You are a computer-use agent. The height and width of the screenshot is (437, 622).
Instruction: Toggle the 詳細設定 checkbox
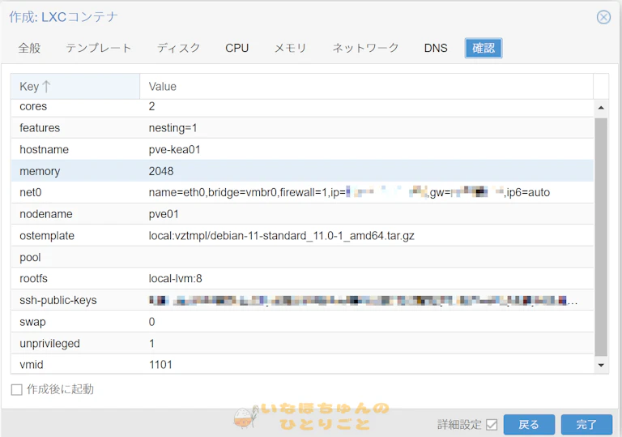(x=492, y=425)
